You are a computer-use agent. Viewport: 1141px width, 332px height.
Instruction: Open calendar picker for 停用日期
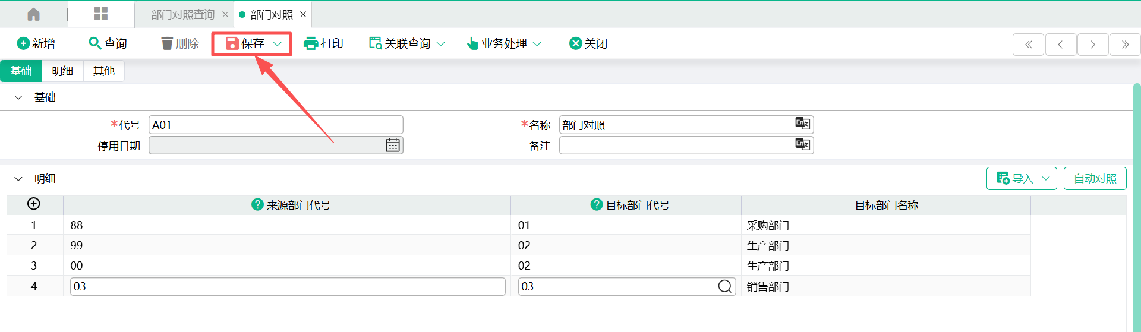393,146
